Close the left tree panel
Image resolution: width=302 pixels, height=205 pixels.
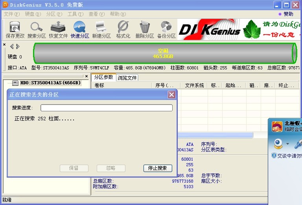87,76
